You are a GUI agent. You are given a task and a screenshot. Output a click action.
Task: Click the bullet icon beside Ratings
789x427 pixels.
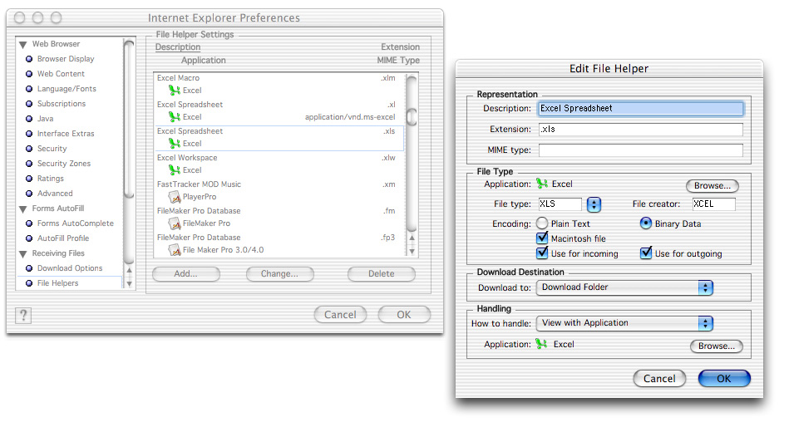29,179
